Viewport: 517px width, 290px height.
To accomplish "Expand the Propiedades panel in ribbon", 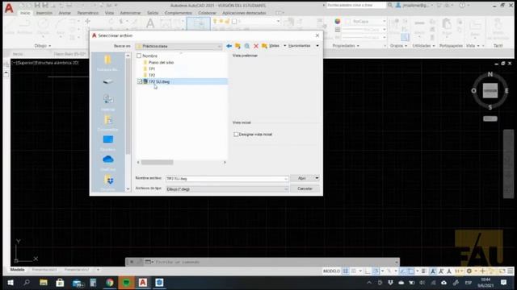I will tap(346, 46).
